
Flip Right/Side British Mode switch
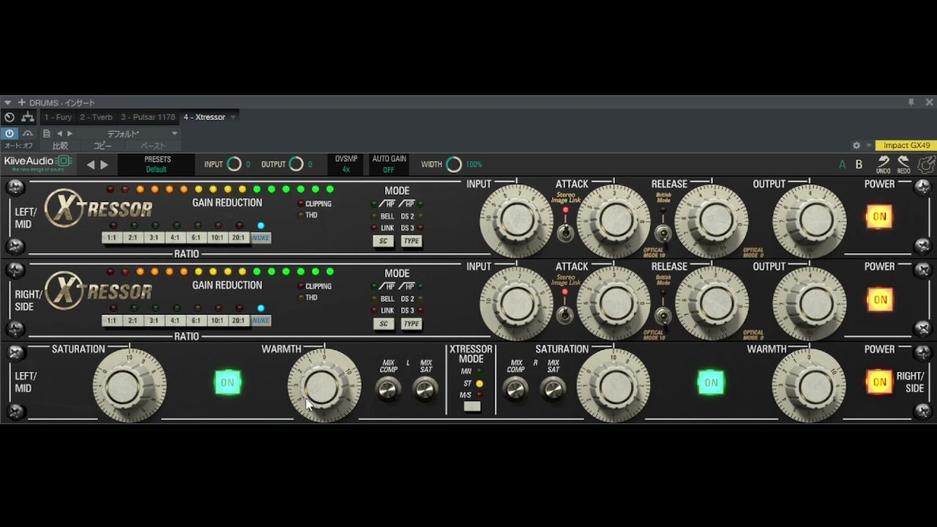[x=662, y=315]
